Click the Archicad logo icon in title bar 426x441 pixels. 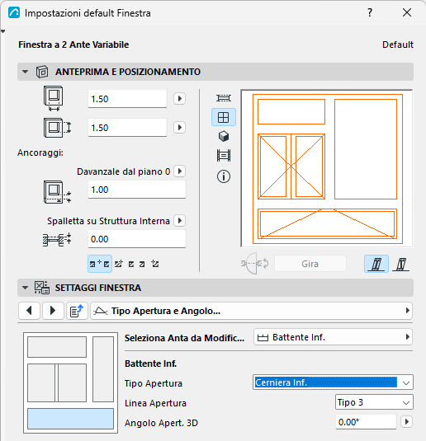tap(14, 12)
